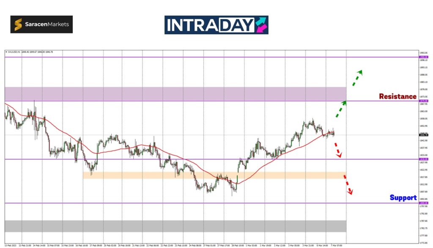Click the Saracen Markets logo
This screenshot has width=433, height=248.
41,25
